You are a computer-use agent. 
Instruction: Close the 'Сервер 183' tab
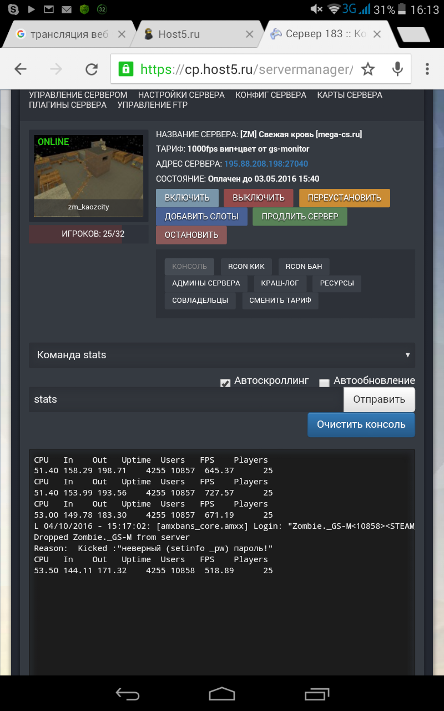377,34
